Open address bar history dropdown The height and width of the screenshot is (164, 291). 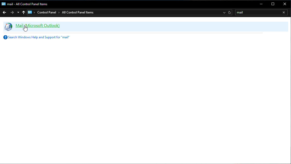point(224,13)
